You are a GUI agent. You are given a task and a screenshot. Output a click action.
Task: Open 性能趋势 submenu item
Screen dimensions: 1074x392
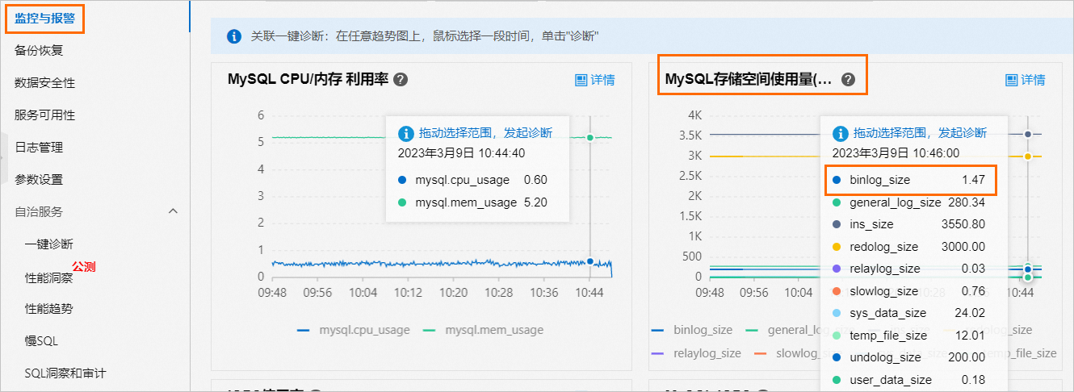[x=49, y=308]
